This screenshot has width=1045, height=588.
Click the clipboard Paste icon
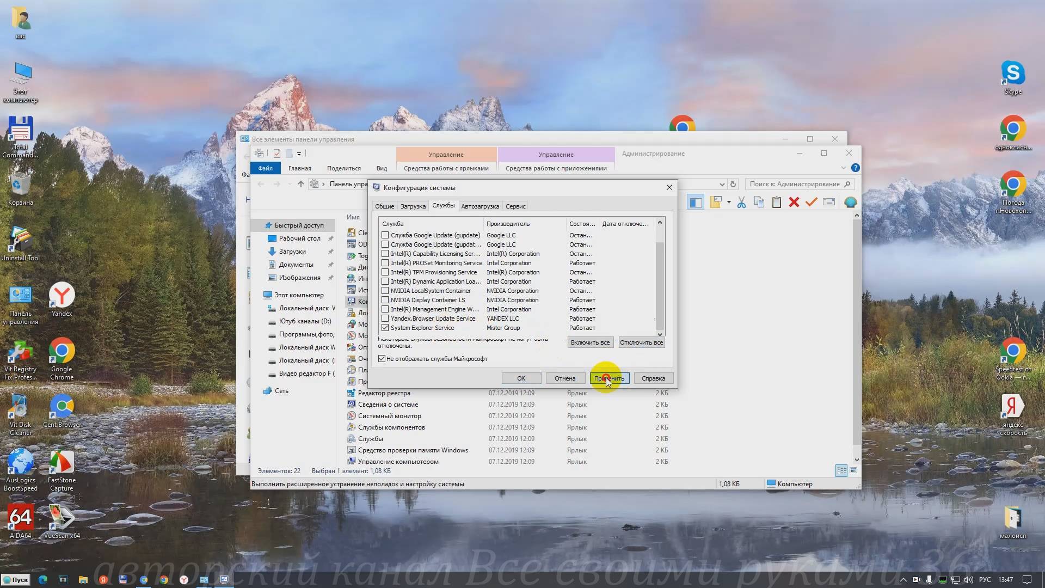[x=777, y=203]
